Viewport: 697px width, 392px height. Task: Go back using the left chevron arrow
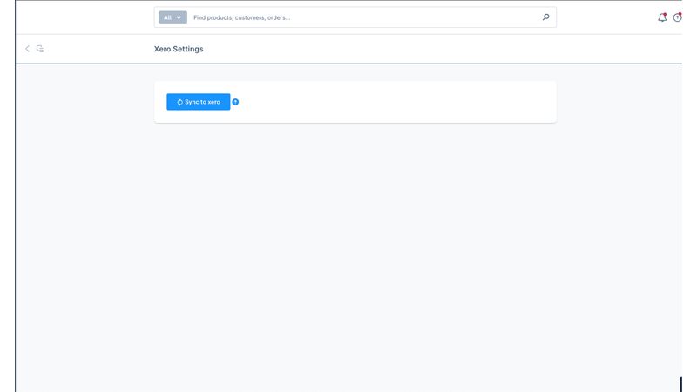[27, 49]
